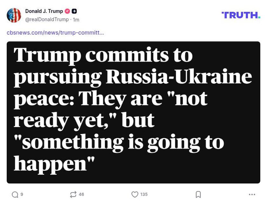Screen dimensions: 267x206
Task: Click the pink verified checkmark badge
Action: pyautogui.click(x=67, y=10)
